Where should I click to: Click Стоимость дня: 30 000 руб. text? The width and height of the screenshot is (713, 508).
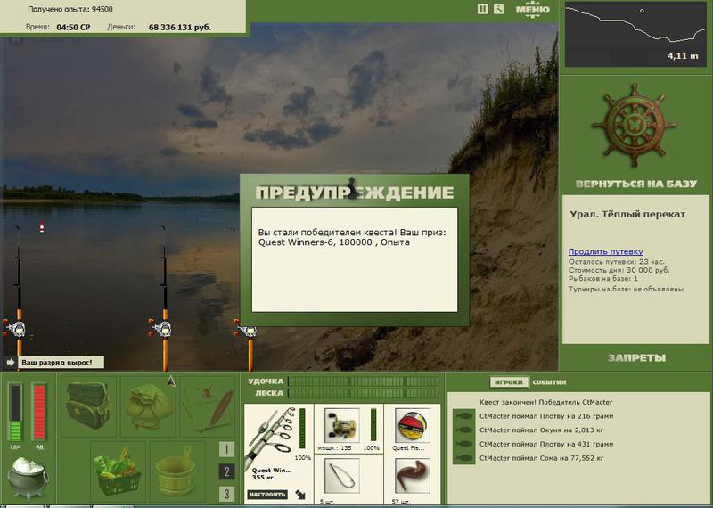tap(619, 270)
